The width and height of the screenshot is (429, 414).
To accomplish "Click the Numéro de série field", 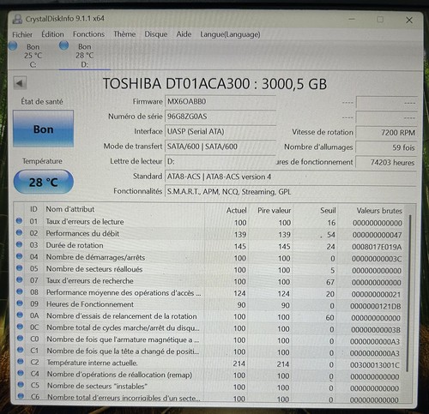I will pos(221,117).
